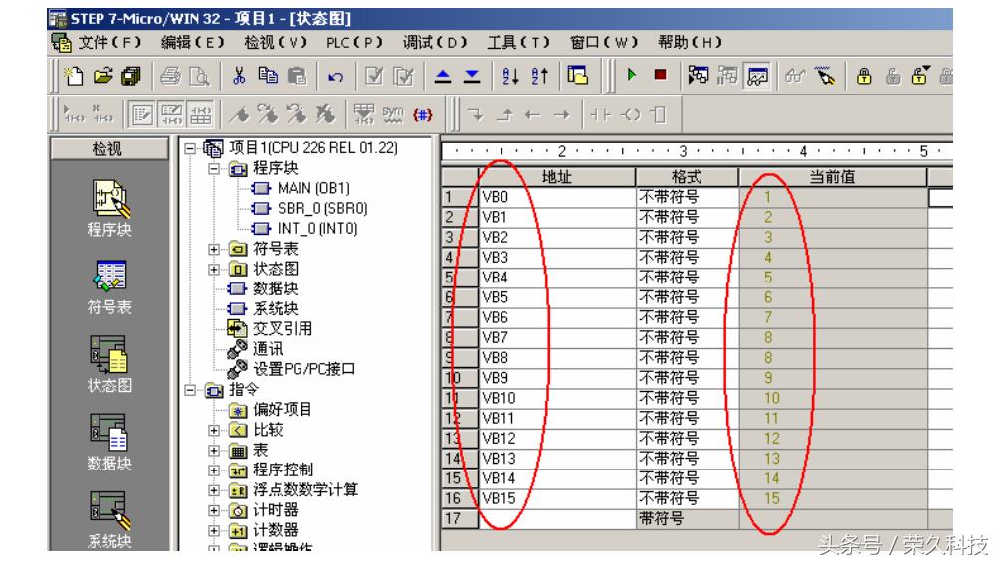Click the VB5 address cell
Image resolution: width=1002 pixels, height=564 pixels.
tap(555, 297)
